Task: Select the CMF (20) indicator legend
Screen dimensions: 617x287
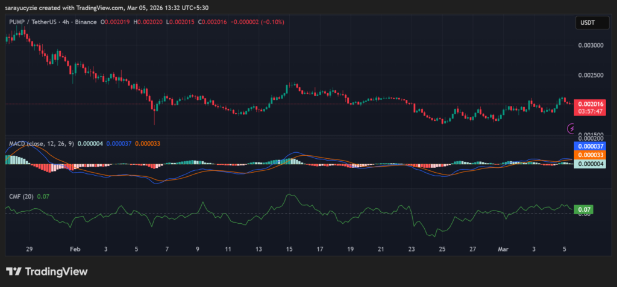Action: pyautogui.click(x=22, y=196)
